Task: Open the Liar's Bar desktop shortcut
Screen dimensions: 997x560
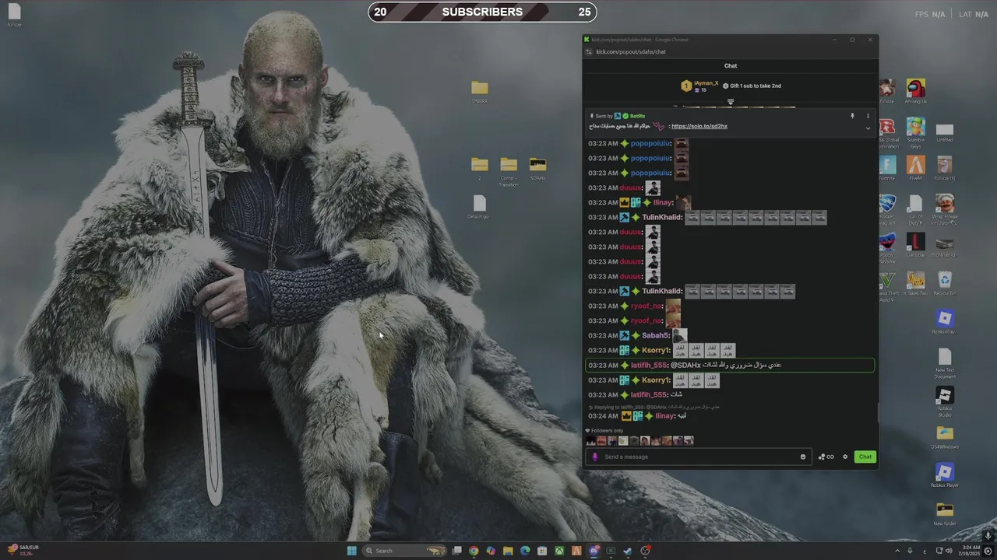Action: [x=916, y=245]
